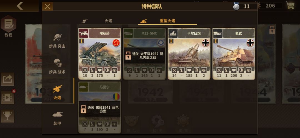Select the 火炮 artillery sidebar category
This screenshot has height=138, width=300.
coord(57,92)
